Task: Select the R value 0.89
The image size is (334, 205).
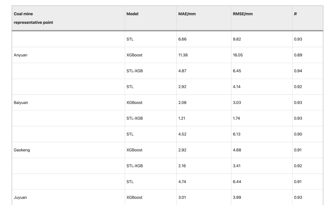Action: 298,55
